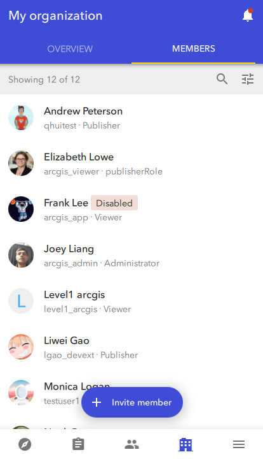Select Liwei Gao member row
This screenshot has height=459, width=263.
[x=131, y=347]
